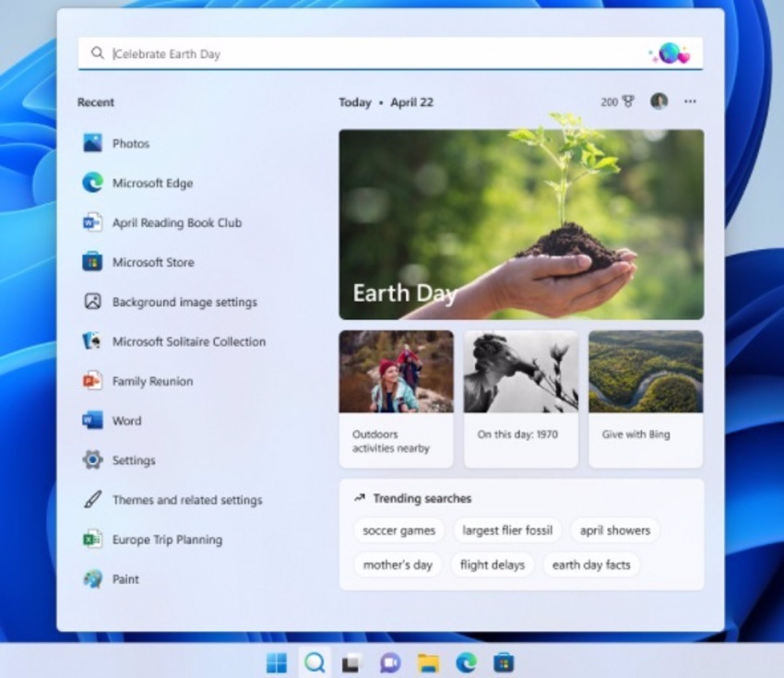Open Microsoft Store from Recent list
Viewport: 784px width, 678px height.
tap(152, 263)
